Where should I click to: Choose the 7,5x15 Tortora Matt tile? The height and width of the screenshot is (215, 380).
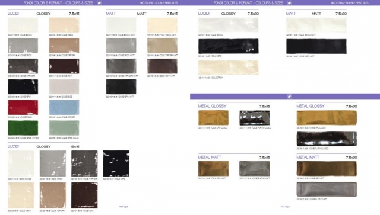[162, 46]
